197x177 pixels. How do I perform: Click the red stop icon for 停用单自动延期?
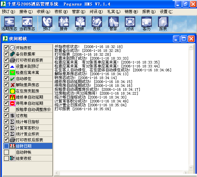pyautogui.click(x=12, y=103)
